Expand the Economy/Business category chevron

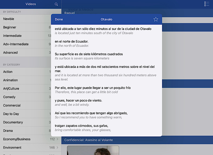[58, 139]
